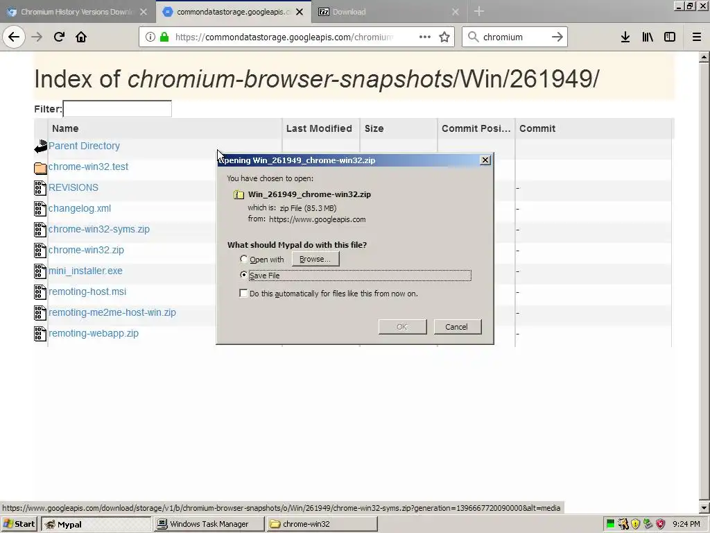Click the file icon beside mini_installer.exe
The width and height of the screenshot is (710, 533).
40,271
